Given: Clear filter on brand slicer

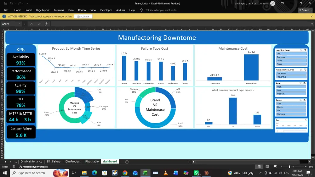Looking at the screenshot, I should tap(305, 100).
